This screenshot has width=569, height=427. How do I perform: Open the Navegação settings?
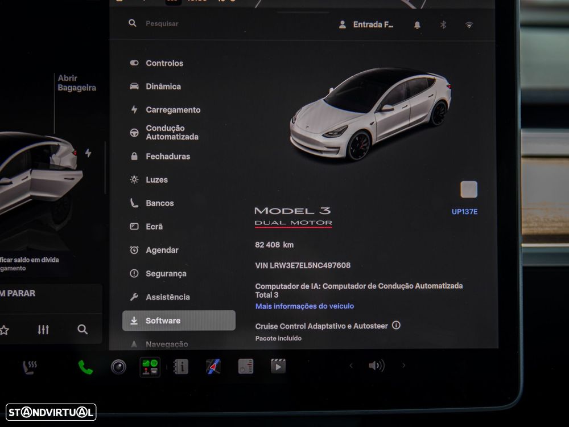pyautogui.click(x=159, y=344)
